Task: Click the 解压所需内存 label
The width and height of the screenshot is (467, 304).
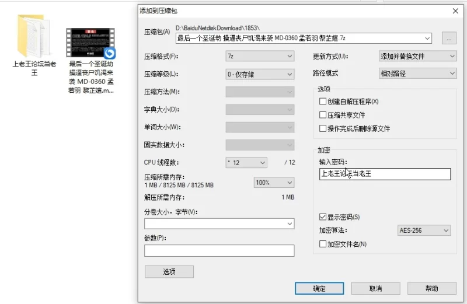Action: tap(165, 197)
